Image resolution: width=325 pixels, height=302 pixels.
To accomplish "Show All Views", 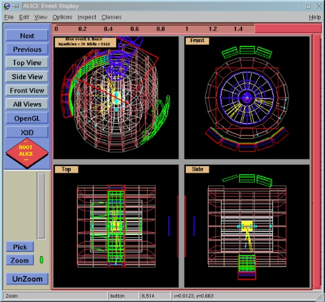I will click(27, 104).
